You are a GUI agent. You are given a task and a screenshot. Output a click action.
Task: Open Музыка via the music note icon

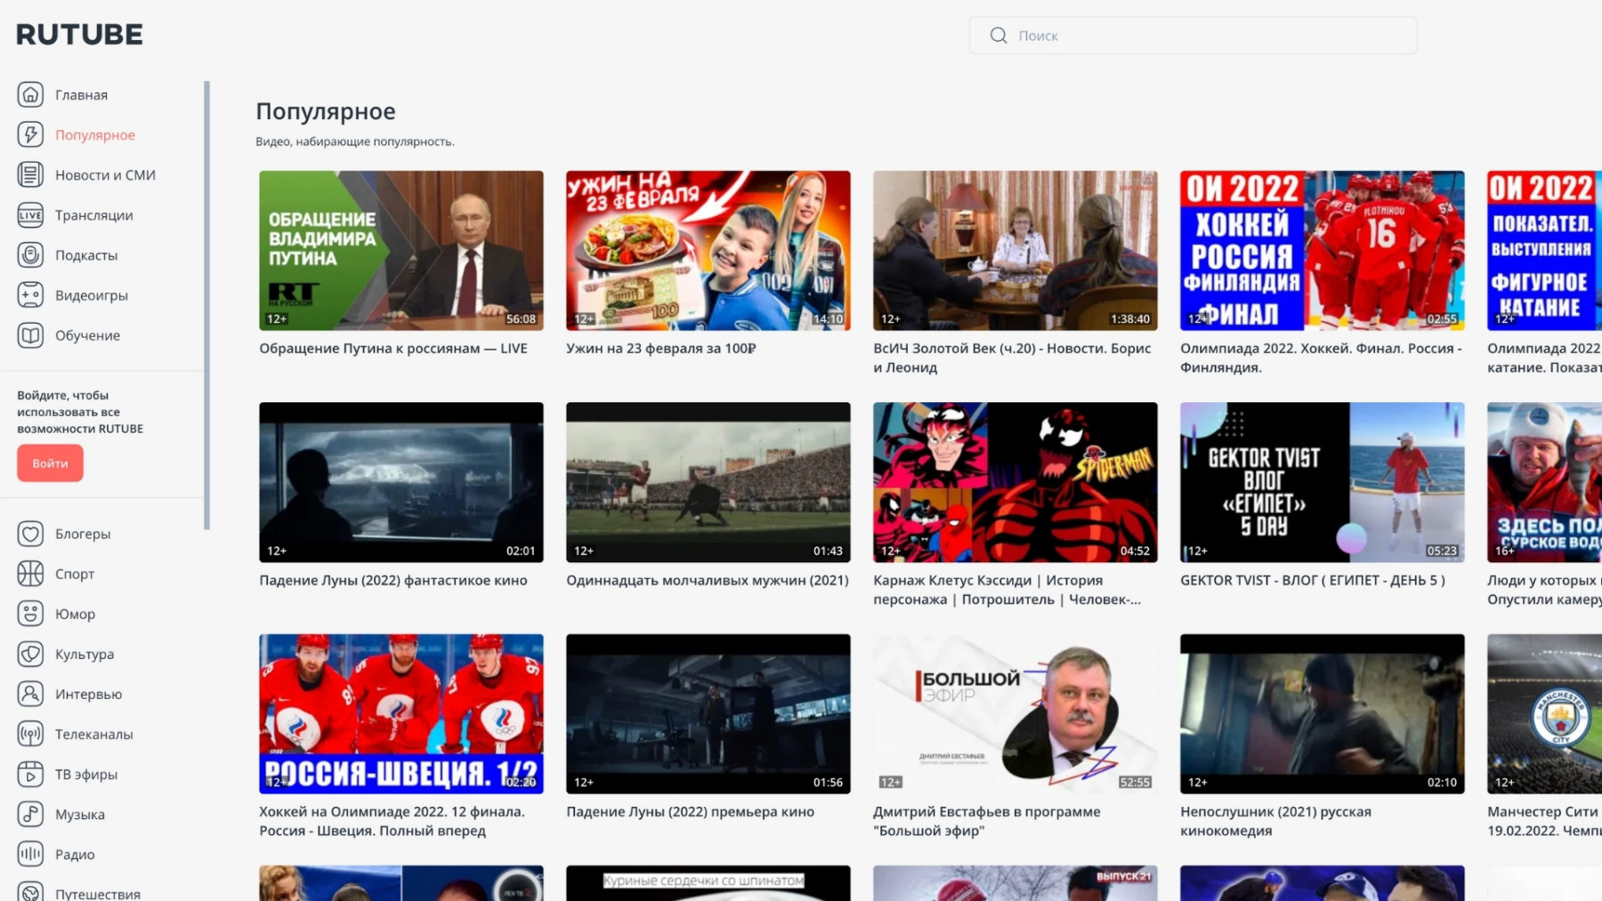[x=31, y=814]
